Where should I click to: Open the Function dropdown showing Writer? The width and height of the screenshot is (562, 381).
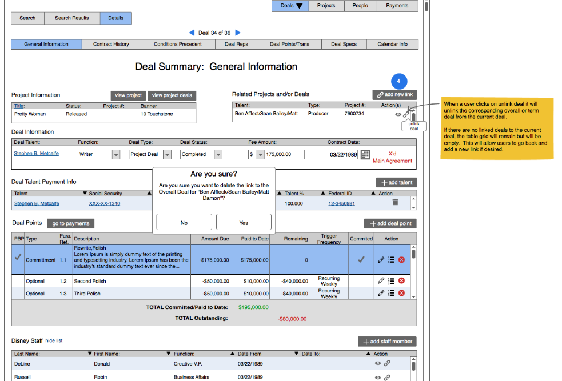coord(115,154)
